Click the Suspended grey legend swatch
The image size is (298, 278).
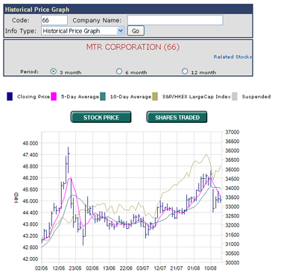coord(235,96)
